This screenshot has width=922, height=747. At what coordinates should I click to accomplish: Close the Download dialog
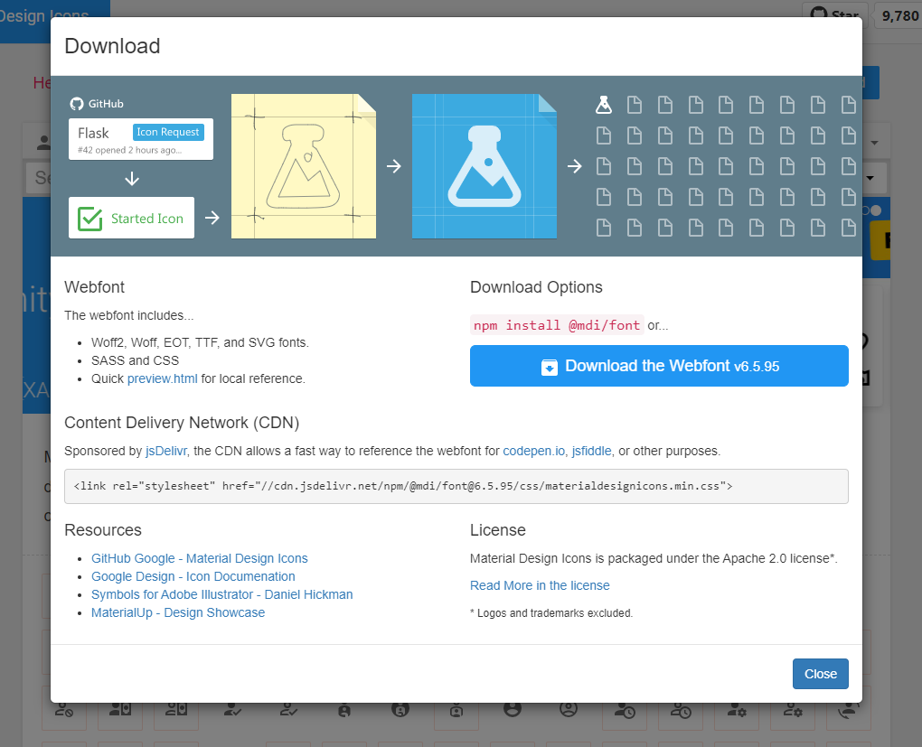(x=820, y=674)
